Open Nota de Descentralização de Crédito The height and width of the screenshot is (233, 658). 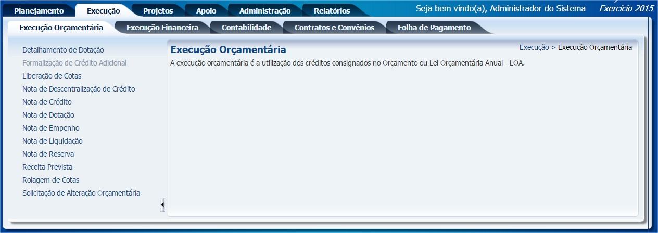(x=79, y=89)
